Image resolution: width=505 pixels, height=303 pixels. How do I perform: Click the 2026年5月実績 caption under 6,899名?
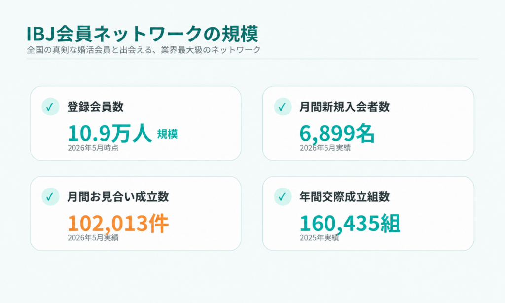click(325, 148)
